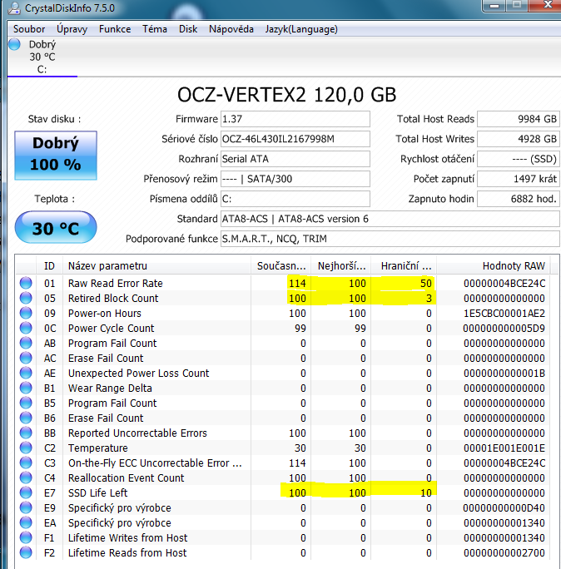This screenshot has height=569, width=561.
Task: Click the CrystalDiskInfo app icon in title bar
Action: pos(14,7)
